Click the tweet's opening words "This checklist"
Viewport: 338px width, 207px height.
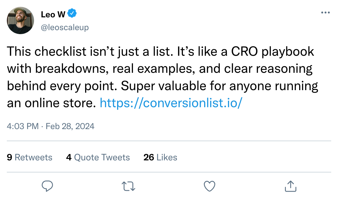click(41, 52)
